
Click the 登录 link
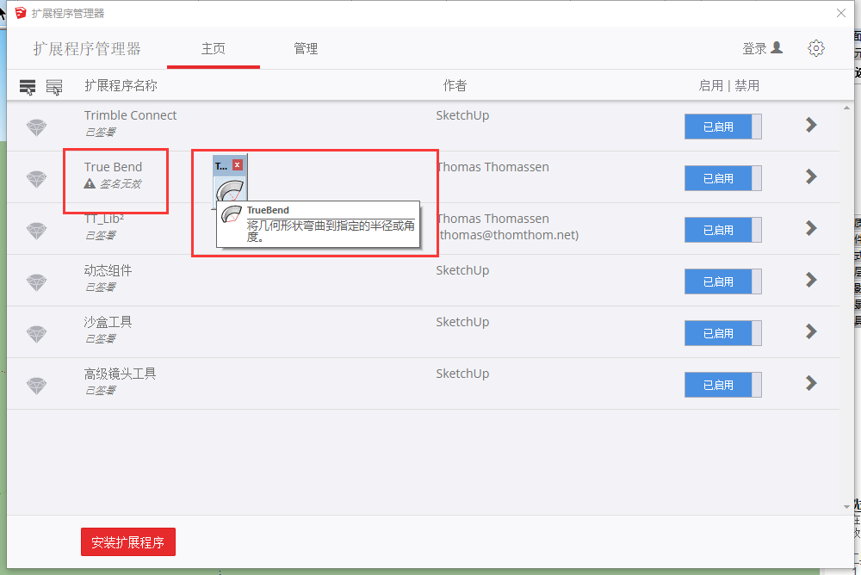(754, 48)
